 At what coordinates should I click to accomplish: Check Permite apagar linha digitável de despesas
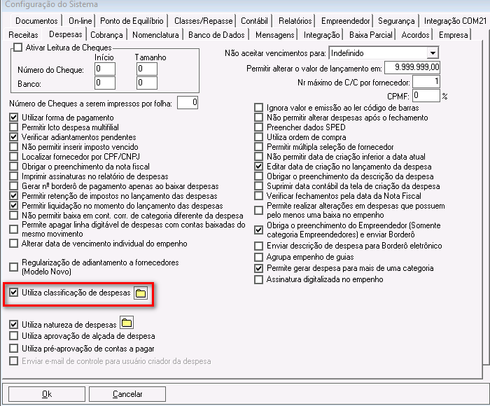[x=14, y=230]
